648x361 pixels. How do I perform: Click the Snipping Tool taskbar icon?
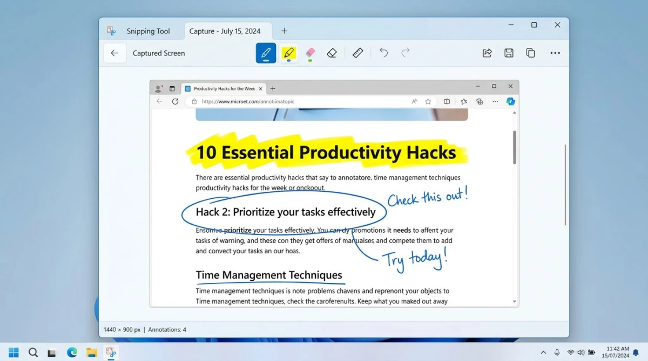click(111, 352)
